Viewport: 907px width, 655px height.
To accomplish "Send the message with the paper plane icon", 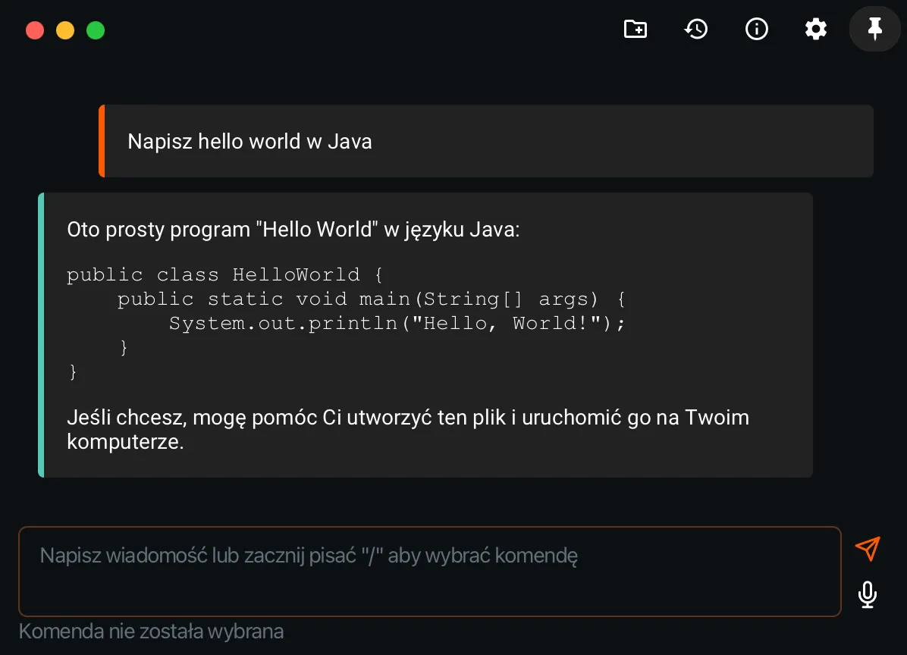I will [867, 549].
